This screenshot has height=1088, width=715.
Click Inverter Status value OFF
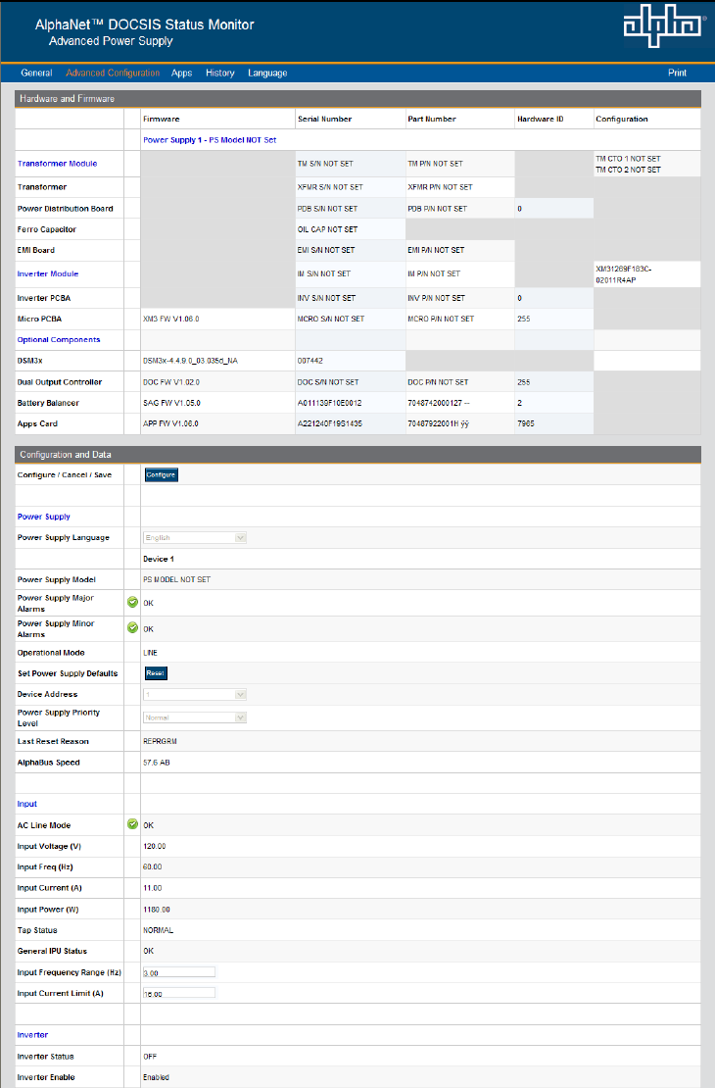click(150, 1057)
